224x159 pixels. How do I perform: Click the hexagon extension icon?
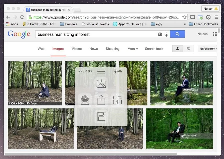[208, 17]
